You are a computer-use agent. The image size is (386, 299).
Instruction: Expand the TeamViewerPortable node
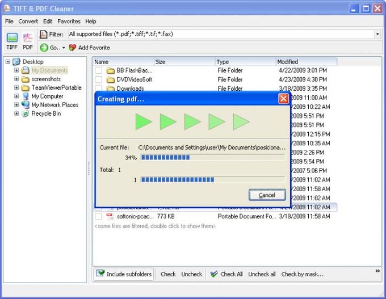point(16,87)
